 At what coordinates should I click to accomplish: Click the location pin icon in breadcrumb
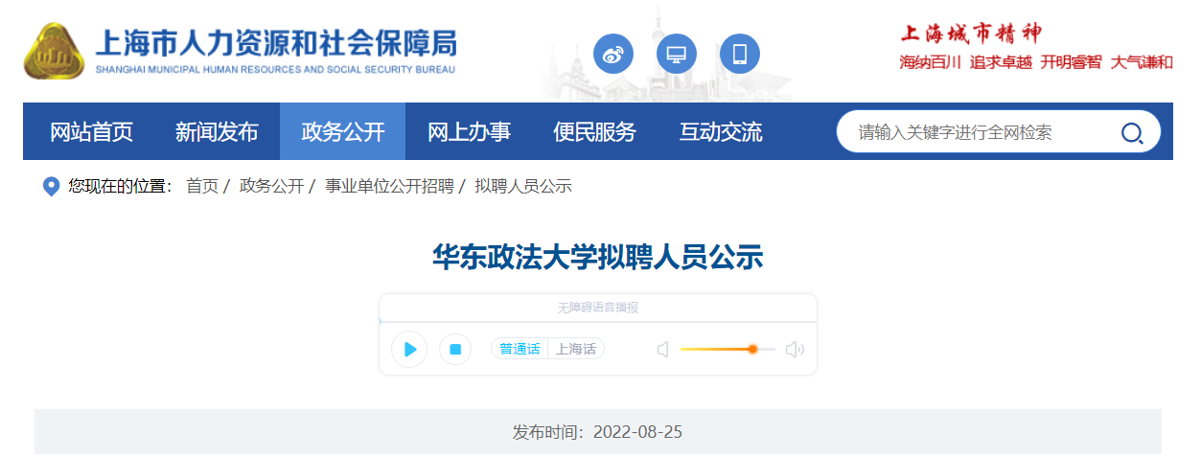(x=52, y=187)
